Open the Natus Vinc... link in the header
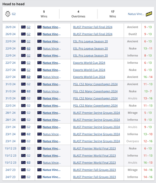The height and width of the screenshot is (183, 156). pyautogui.click(x=136, y=14)
